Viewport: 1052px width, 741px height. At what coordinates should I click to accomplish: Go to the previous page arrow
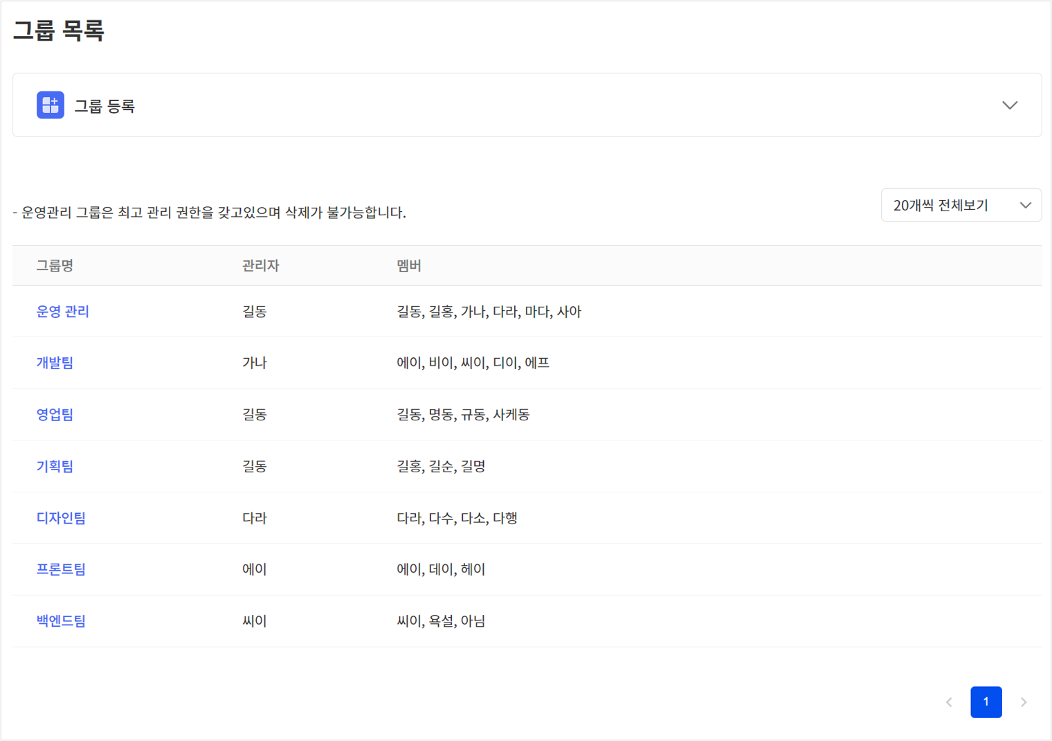coord(949,702)
